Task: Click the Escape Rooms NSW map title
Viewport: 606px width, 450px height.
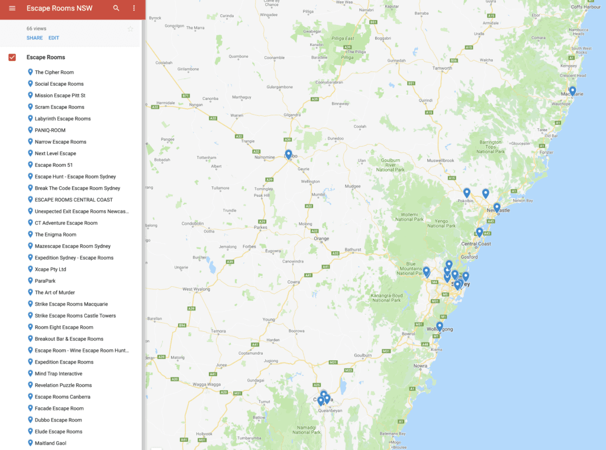Action: click(60, 8)
